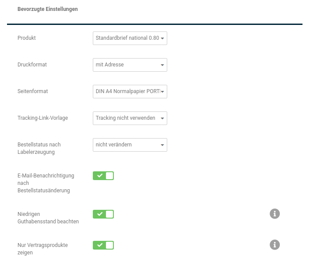The height and width of the screenshot is (264, 313).
Task: Click the 'Seitenformat' field label
Action: (x=33, y=91)
